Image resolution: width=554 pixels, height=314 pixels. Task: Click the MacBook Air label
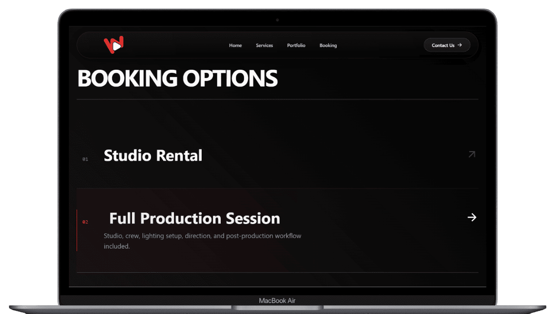277,301
